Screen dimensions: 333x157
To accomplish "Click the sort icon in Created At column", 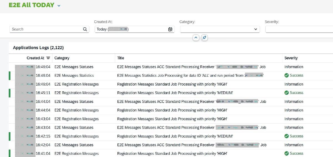I will (x=48, y=58).
